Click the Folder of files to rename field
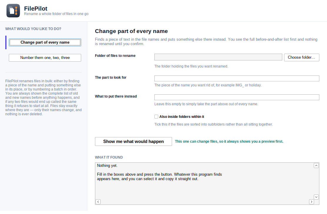The height and width of the screenshot is (214, 327). pos(218,57)
